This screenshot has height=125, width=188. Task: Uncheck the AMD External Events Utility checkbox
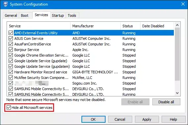11,33
